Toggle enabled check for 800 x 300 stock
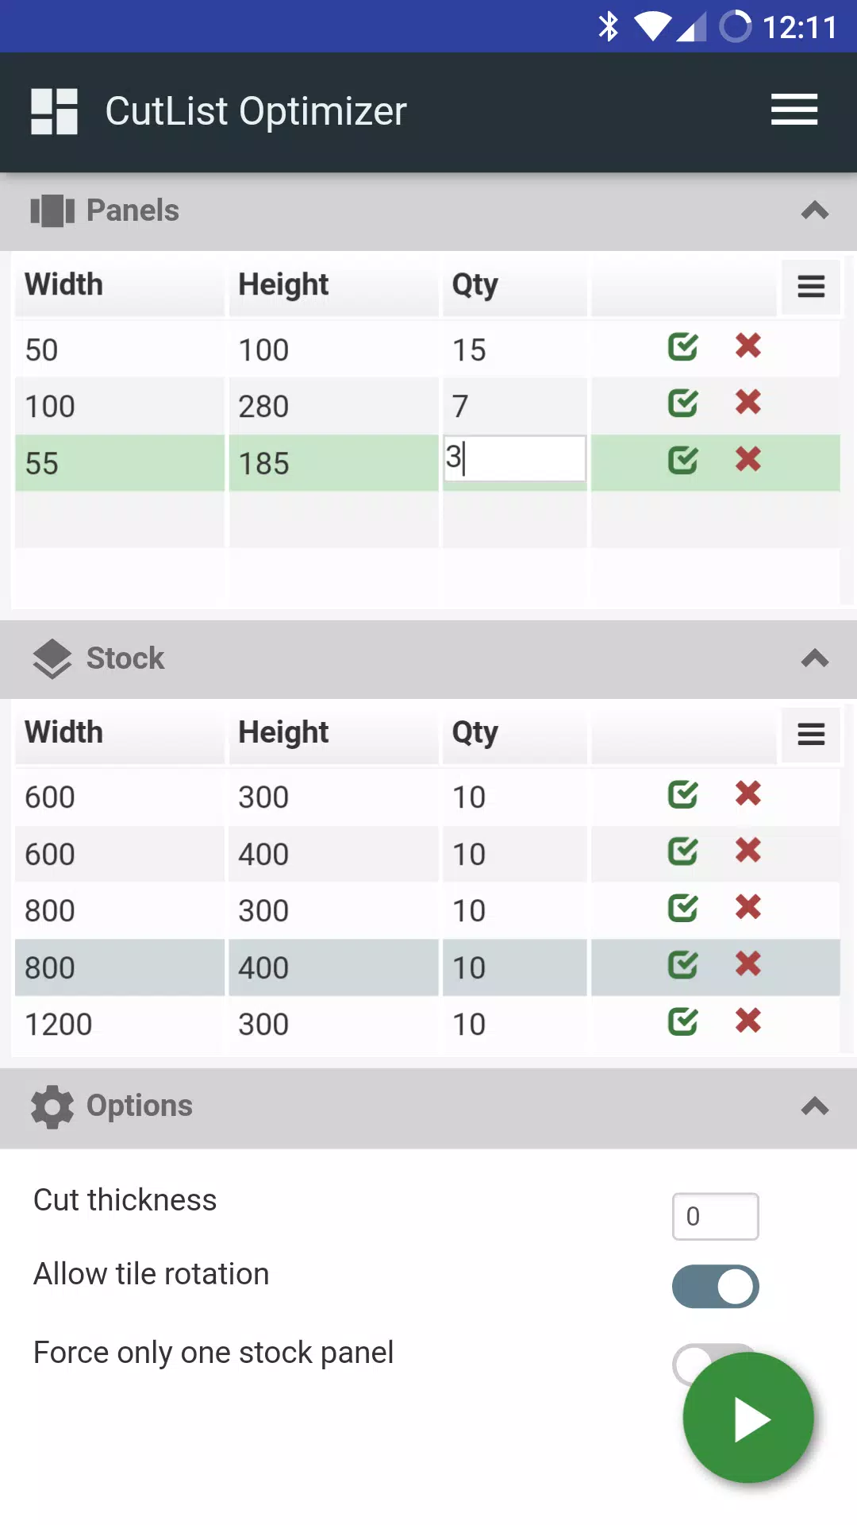This screenshot has width=857, height=1525. [x=682, y=908]
